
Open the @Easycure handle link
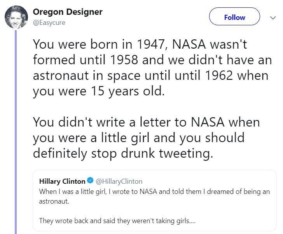pos(49,23)
